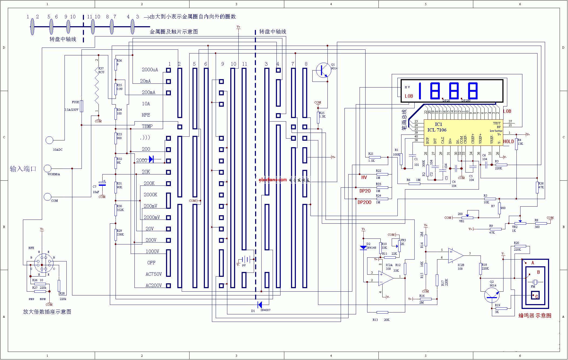Click the red HOLD label near IC1
The image size is (568, 360).
(x=508, y=142)
